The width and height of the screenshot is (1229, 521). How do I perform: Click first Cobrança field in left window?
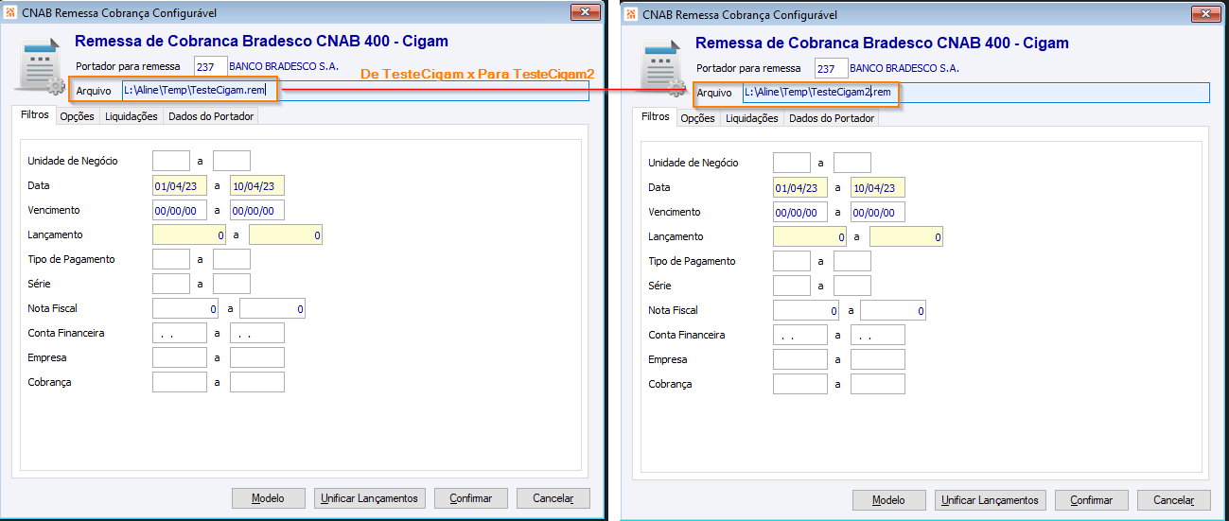pos(180,382)
